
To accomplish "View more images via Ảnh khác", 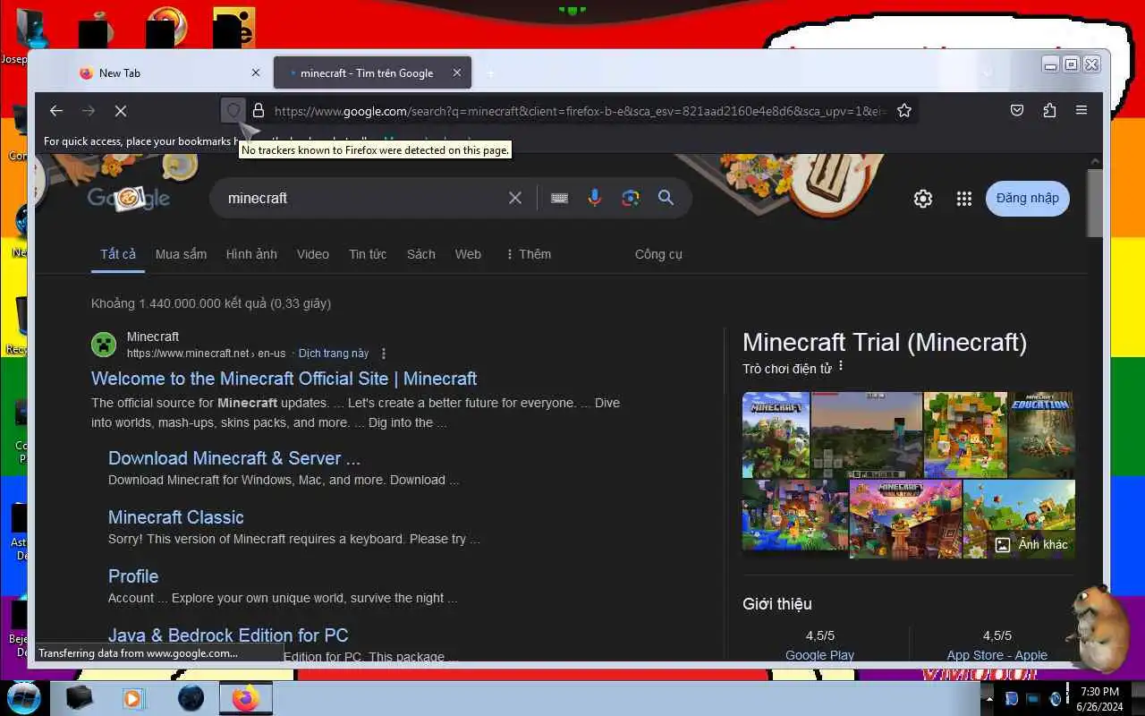I will (1031, 544).
